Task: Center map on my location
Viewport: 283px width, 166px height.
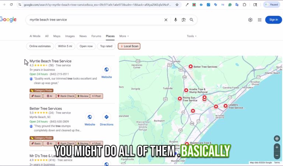Action: (x=277, y=139)
